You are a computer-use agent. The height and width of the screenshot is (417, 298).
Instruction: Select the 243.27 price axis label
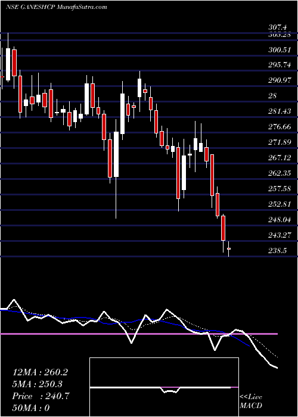pyautogui.click(x=281, y=235)
